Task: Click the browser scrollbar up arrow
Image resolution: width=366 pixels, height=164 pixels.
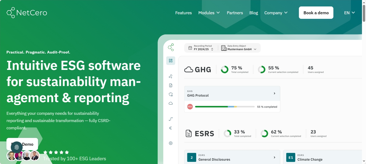Action: [x=364, y=2]
